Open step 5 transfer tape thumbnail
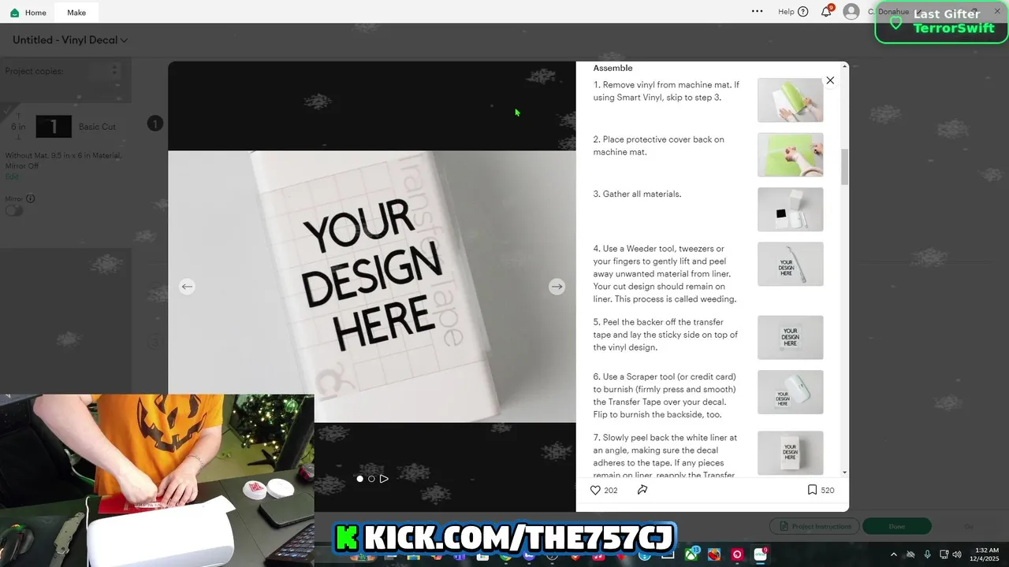Image resolution: width=1009 pixels, height=567 pixels. coord(791,337)
